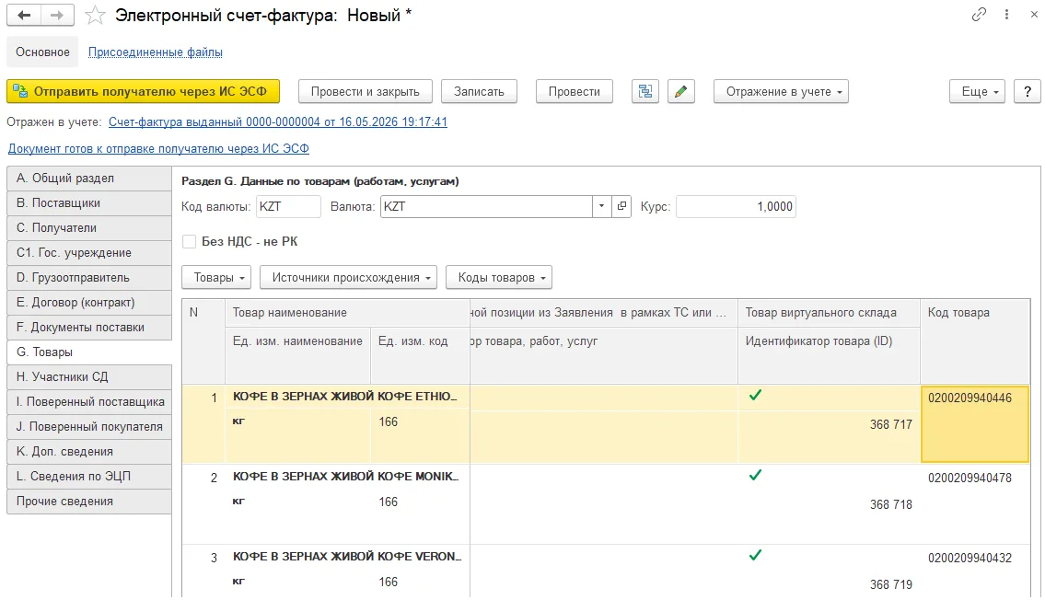This screenshot has width=1045, height=600.
Task: Click the 'Записать' button
Action: coord(479,92)
